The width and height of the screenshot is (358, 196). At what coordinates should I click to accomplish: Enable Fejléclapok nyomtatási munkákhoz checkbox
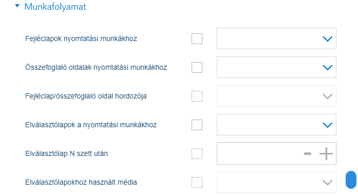(197, 38)
